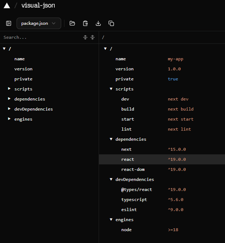The height and width of the screenshot is (243, 225).
Task: Collapse engines in the editor panel
Action: [x=111, y=219]
